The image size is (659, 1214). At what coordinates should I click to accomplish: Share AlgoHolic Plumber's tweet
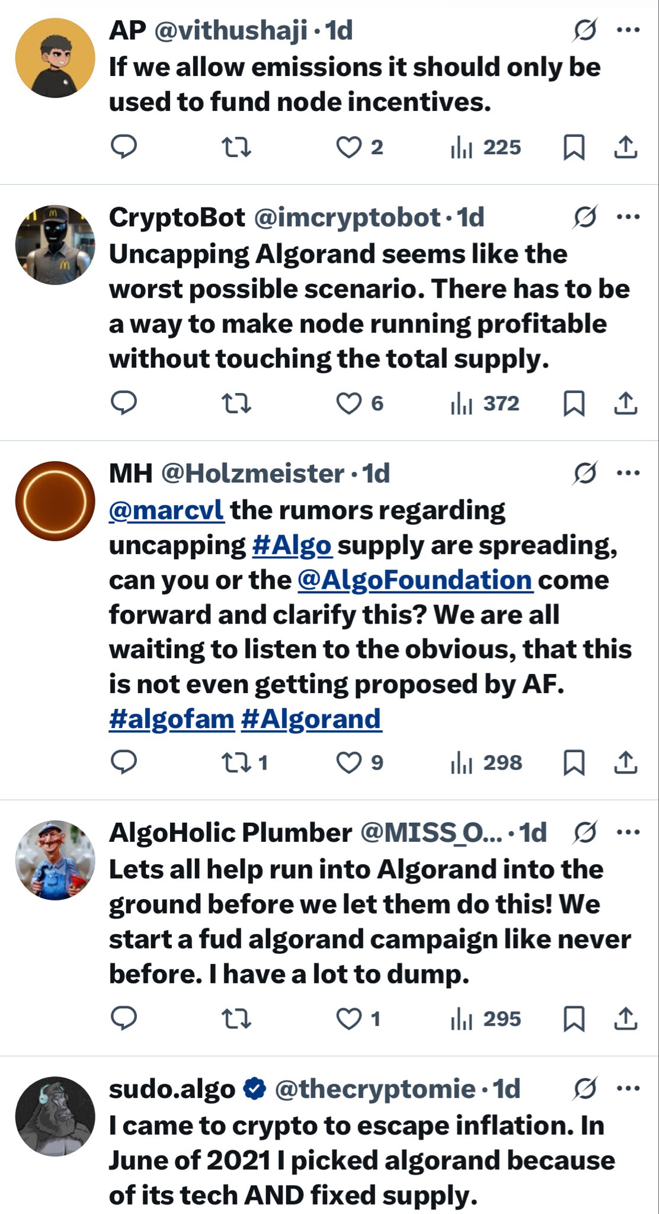(625, 1018)
